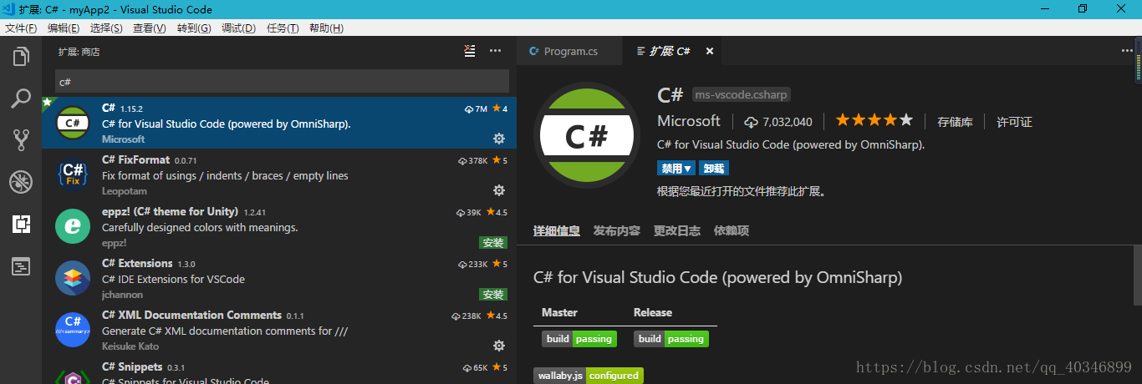Image resolution: width=1142 pixels, height=384 pixels.
Task: Open the sixth activity bar panel icon
Action: [x=21, y=266]
